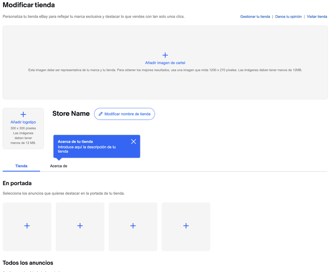The image size is (333, 272).
Task: Click the Añadir logotipo link
Action: tap(23, 122)
